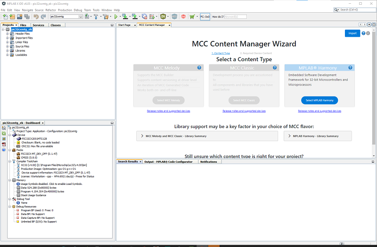Click the Redo arrow icon
Viewport: 377px width, 247px height.
(43, 16)
